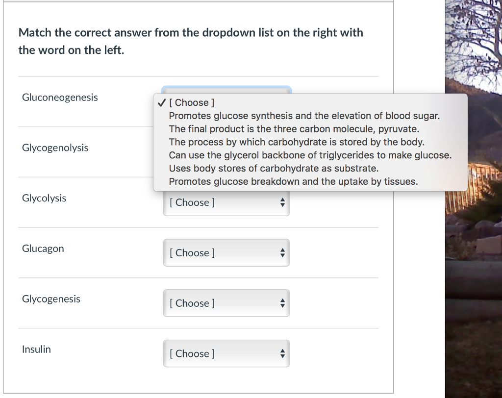Open the Glycogenolysis dropdown
Viewport: 502px width, 398px height.
point(226,152)
